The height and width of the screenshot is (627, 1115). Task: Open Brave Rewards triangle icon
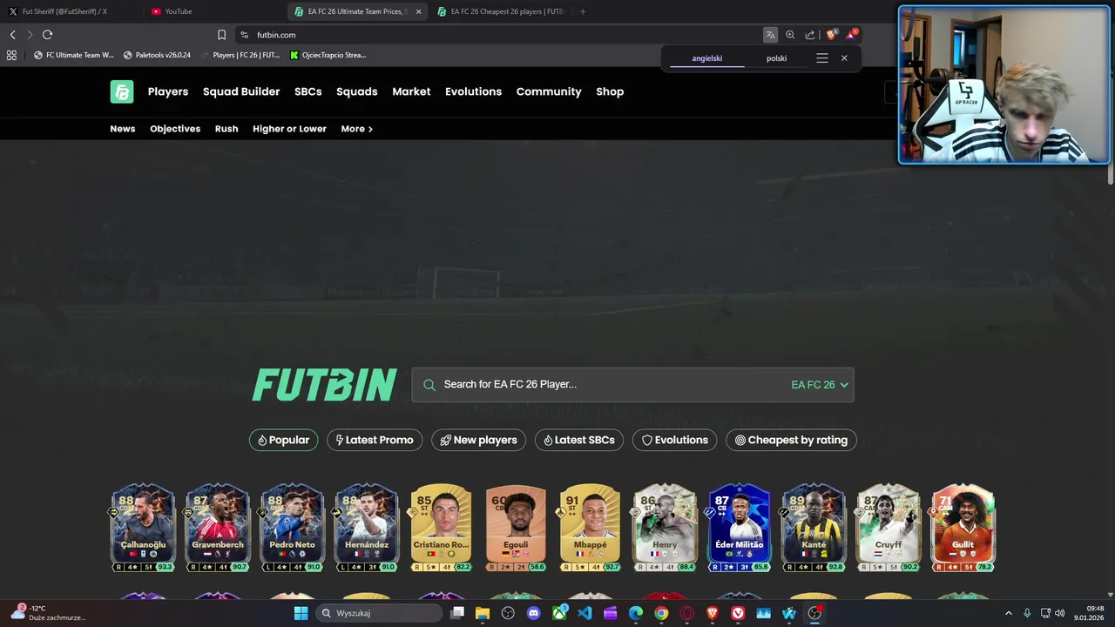pyautogui.click(x=852, y=35)
